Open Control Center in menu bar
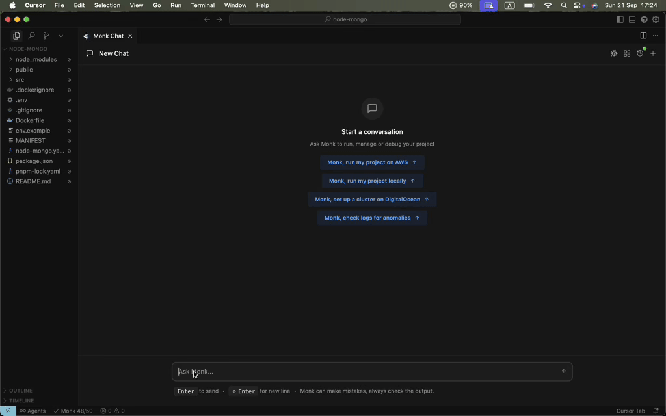The image size is (666, 416). [x=578, y=5]
